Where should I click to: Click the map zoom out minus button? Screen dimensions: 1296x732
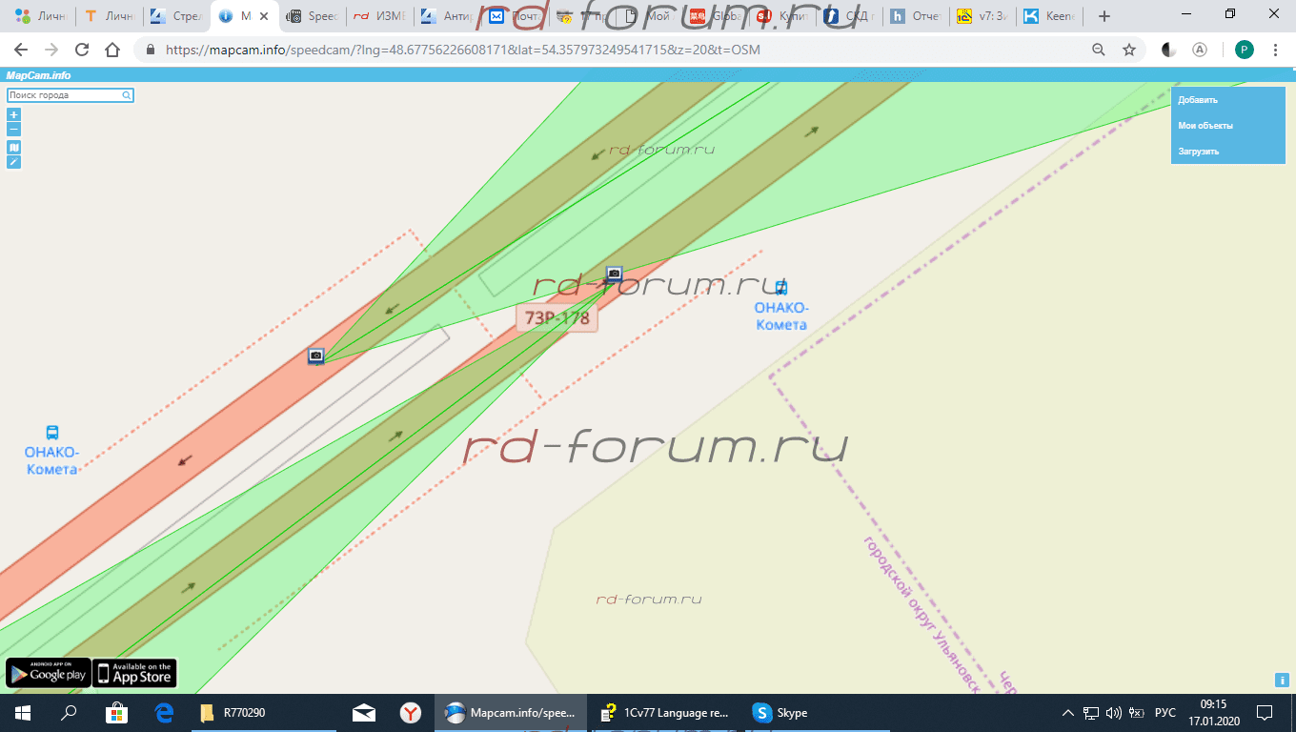[13, 129]
